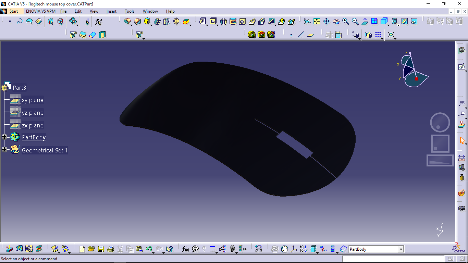468x263 pixels.
Task: Click the Sketcher icon in right toolbar
Action: point(461,67)
